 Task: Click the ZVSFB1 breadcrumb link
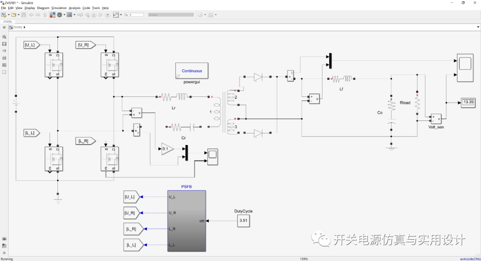[16, 27]
